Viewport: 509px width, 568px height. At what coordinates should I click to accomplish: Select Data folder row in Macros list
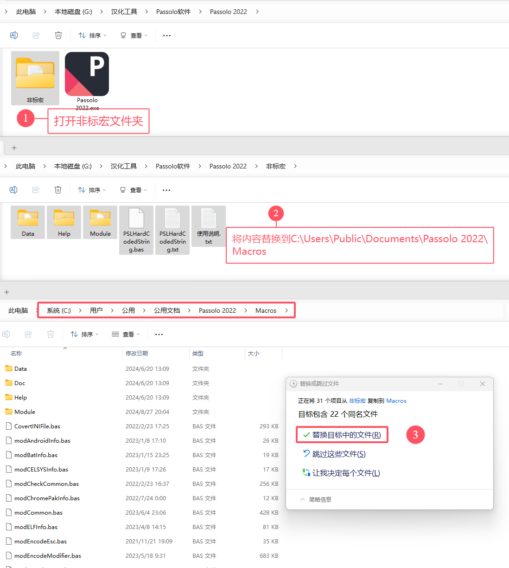142,368
